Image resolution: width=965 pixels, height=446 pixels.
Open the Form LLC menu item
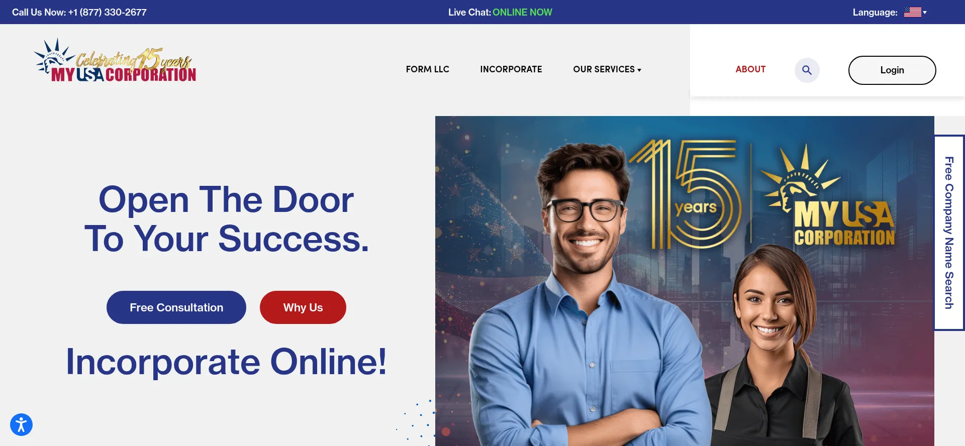coord(428,69)
